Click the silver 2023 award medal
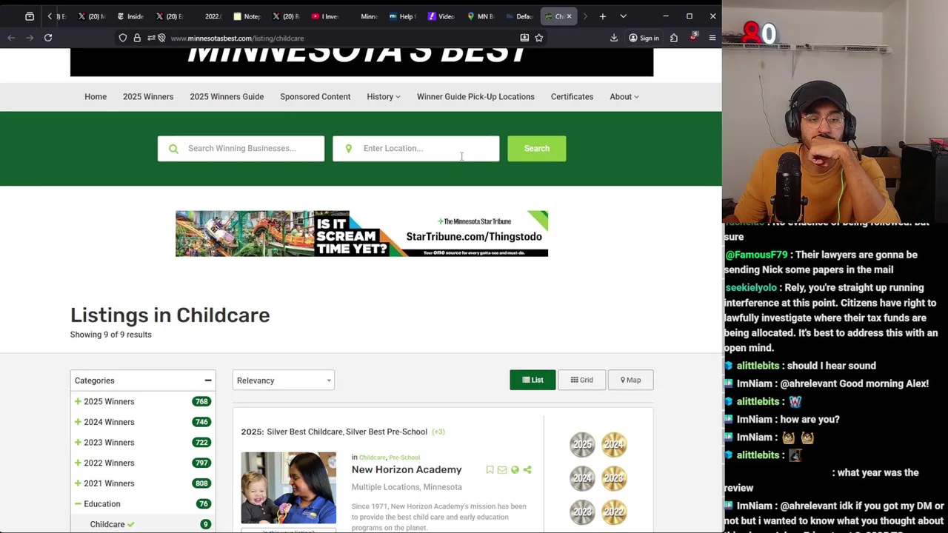Screen dimensions: 948x533 [x=582, y=512]
